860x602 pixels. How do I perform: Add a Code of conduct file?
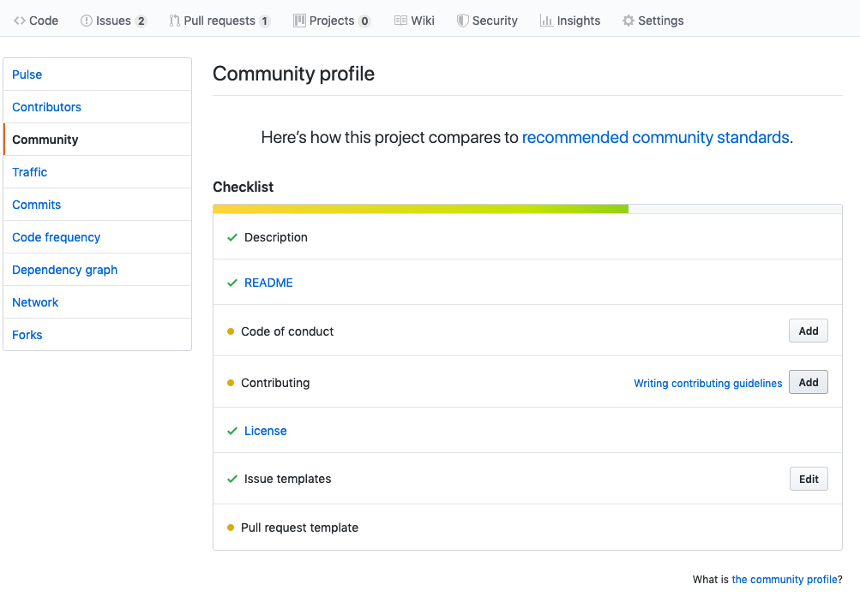[809, 331]
